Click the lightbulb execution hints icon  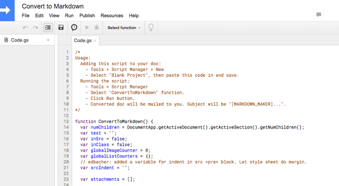tap(151, 28)
